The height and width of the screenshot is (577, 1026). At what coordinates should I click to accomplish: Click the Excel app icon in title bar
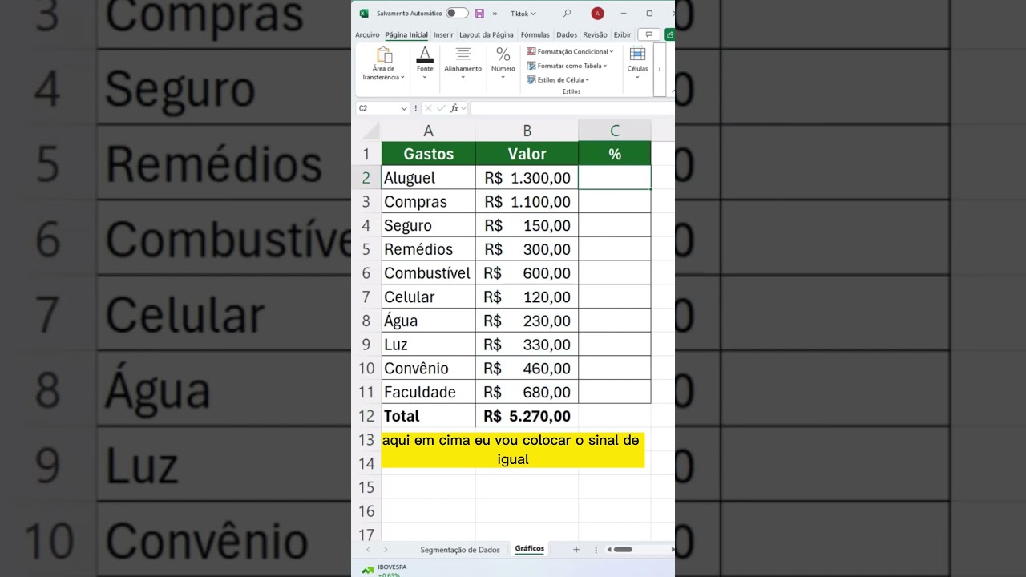[x=363, y=14]
